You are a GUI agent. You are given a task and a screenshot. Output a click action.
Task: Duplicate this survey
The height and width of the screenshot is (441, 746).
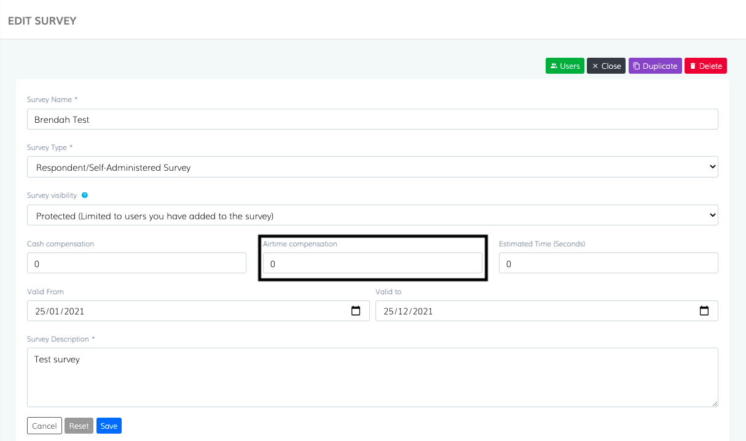pos(654,66)
